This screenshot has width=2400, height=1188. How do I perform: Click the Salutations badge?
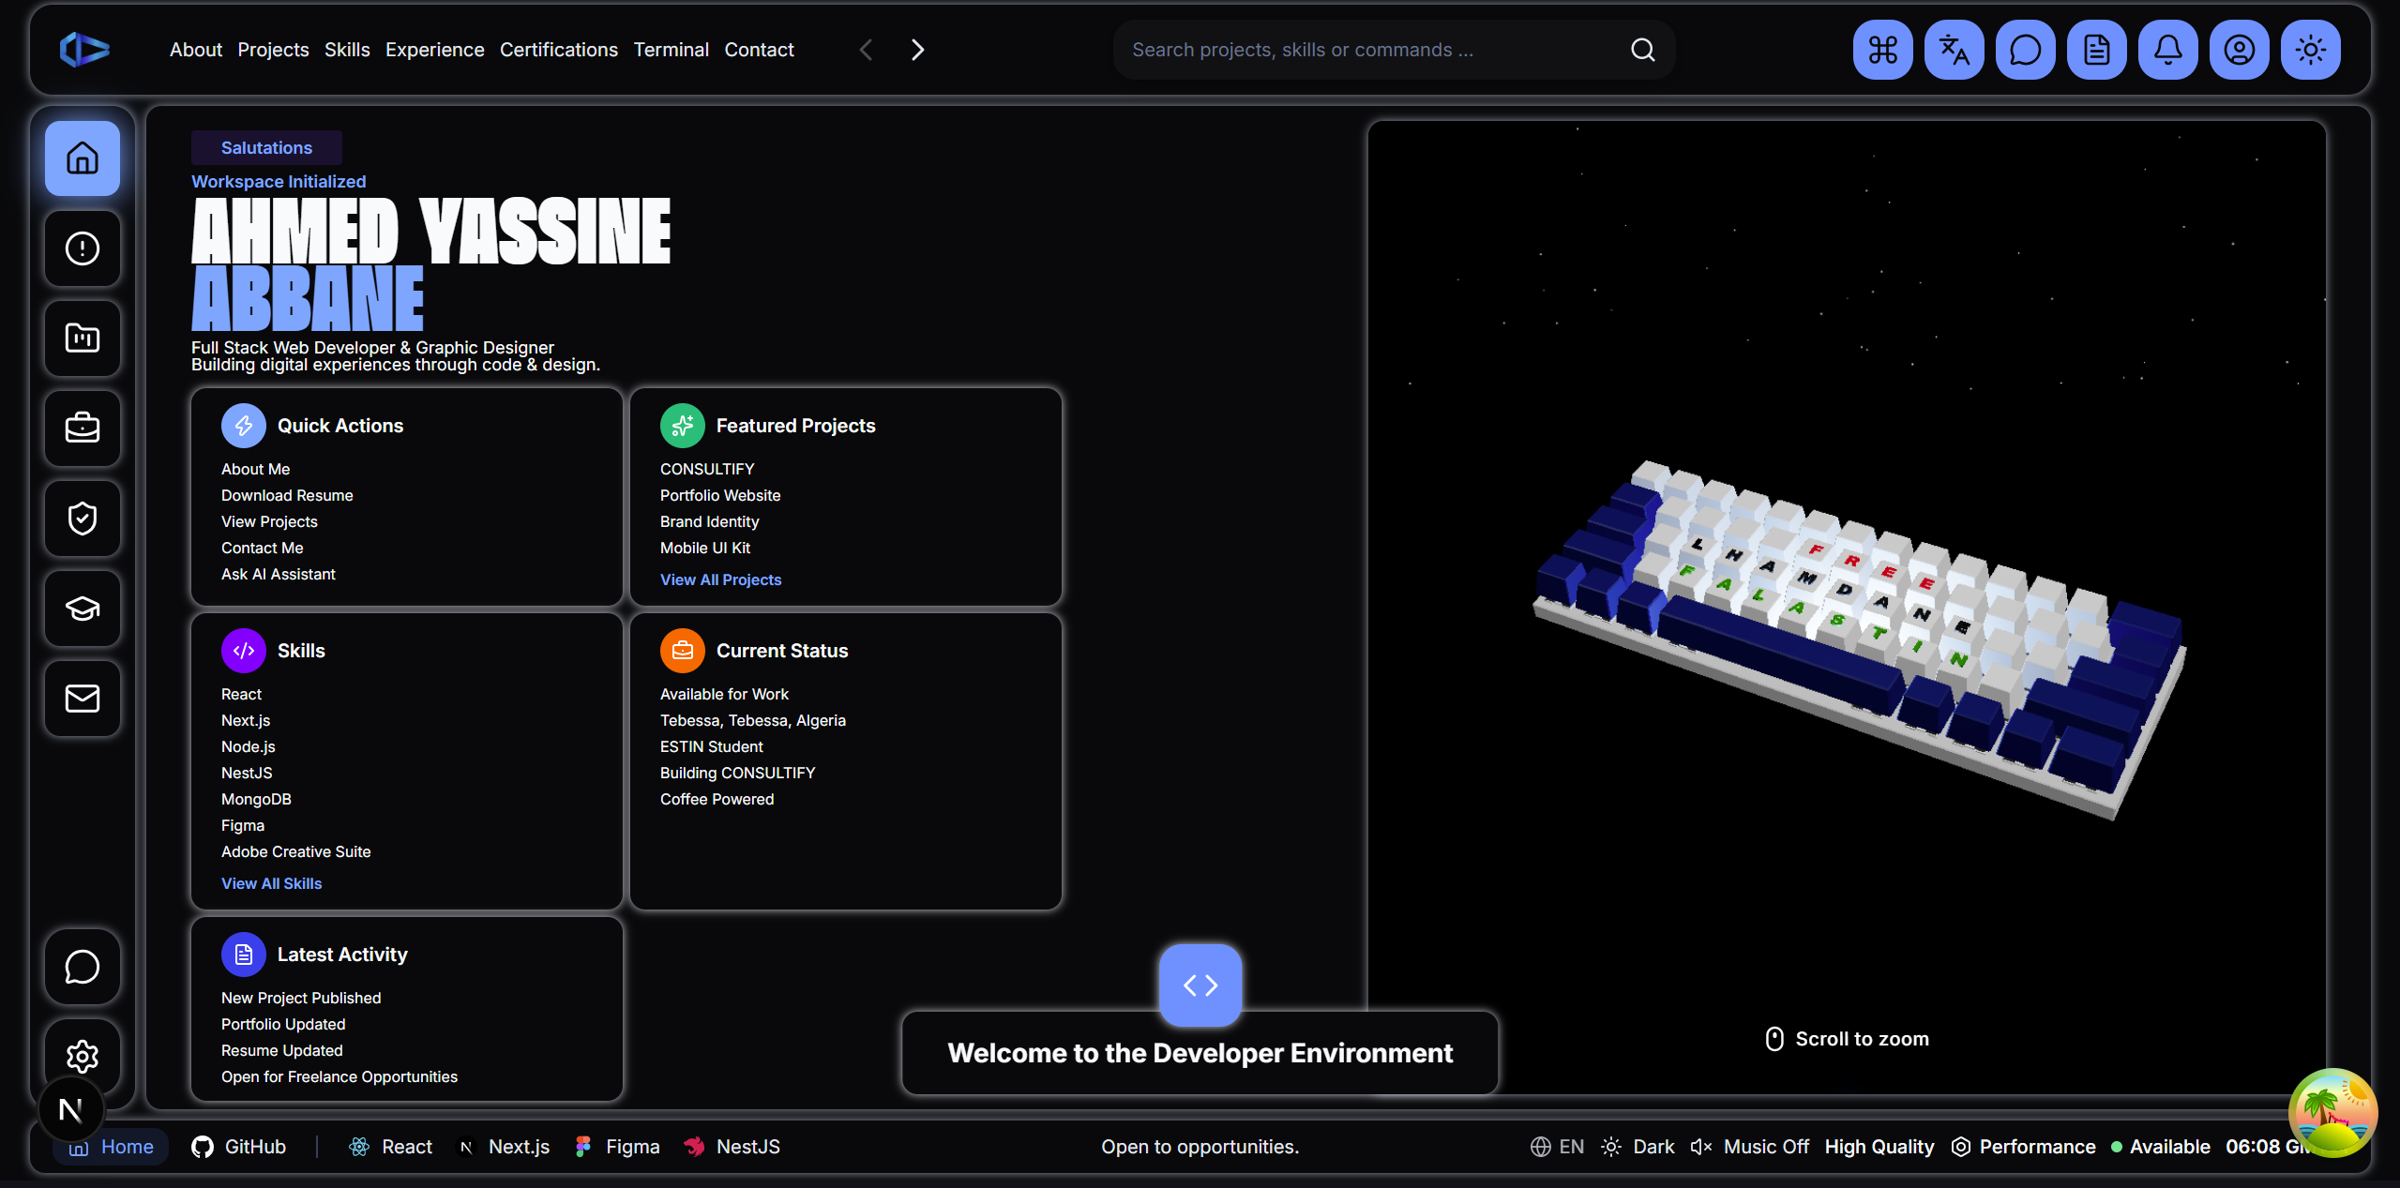coord(266,148)
